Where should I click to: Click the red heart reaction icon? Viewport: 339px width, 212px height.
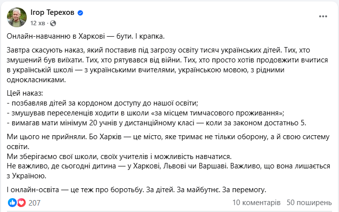tap(21, 203)
